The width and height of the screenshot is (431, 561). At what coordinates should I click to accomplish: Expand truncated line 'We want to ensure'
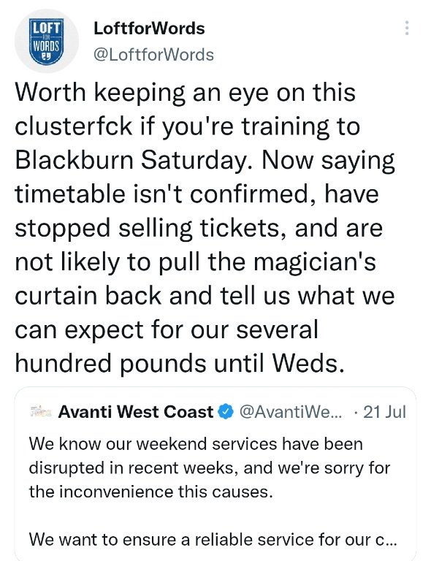213,540
